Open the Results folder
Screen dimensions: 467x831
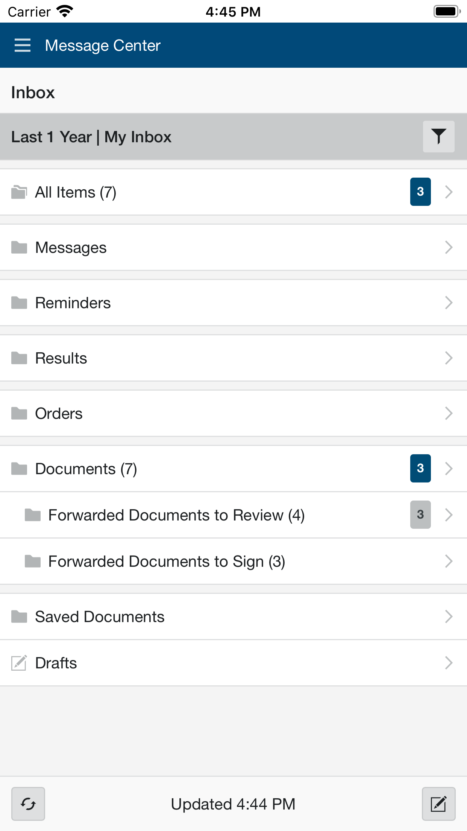pos(61,358)
